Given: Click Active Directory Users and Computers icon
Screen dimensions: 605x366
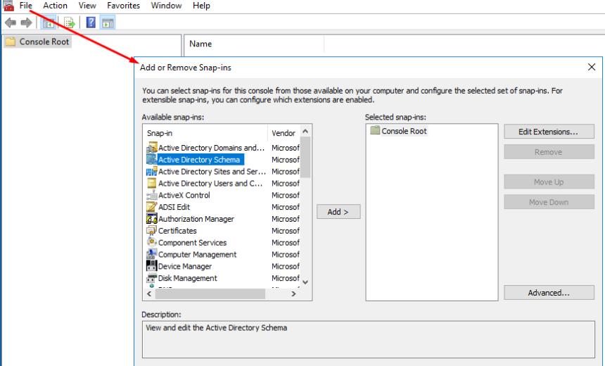Looking at the screenshot, I should pyautogui.click(x=152, y=184).
